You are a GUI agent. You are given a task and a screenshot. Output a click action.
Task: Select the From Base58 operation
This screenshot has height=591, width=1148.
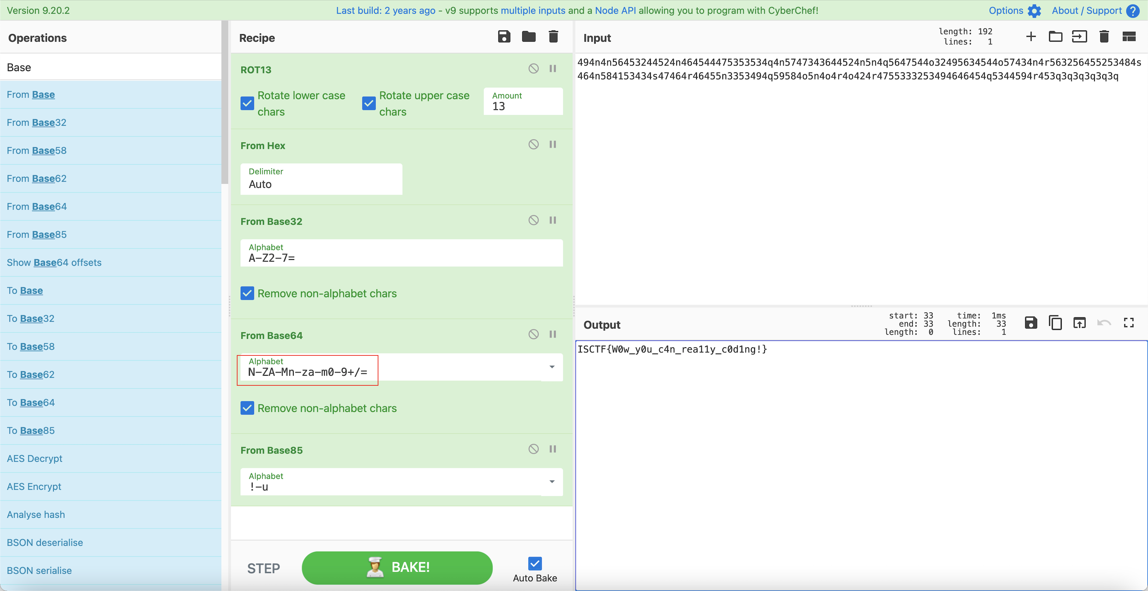pyautogui.click(x=111, y=151)
